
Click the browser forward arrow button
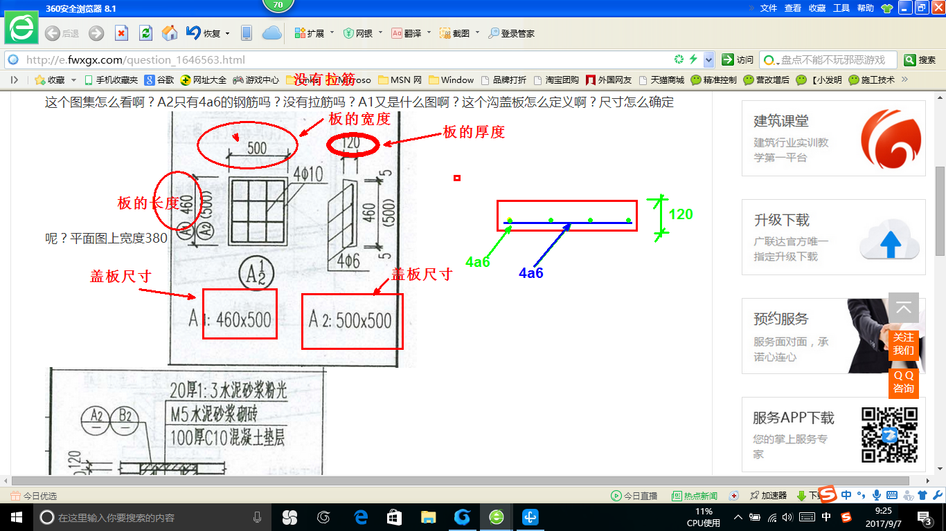pyautogui.click(x=96, y=33)
